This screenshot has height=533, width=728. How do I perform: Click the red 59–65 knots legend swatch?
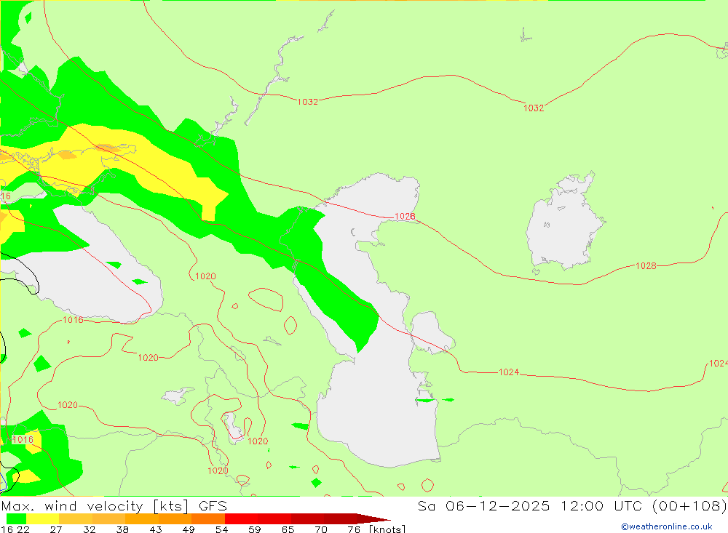tap(274, 518)
